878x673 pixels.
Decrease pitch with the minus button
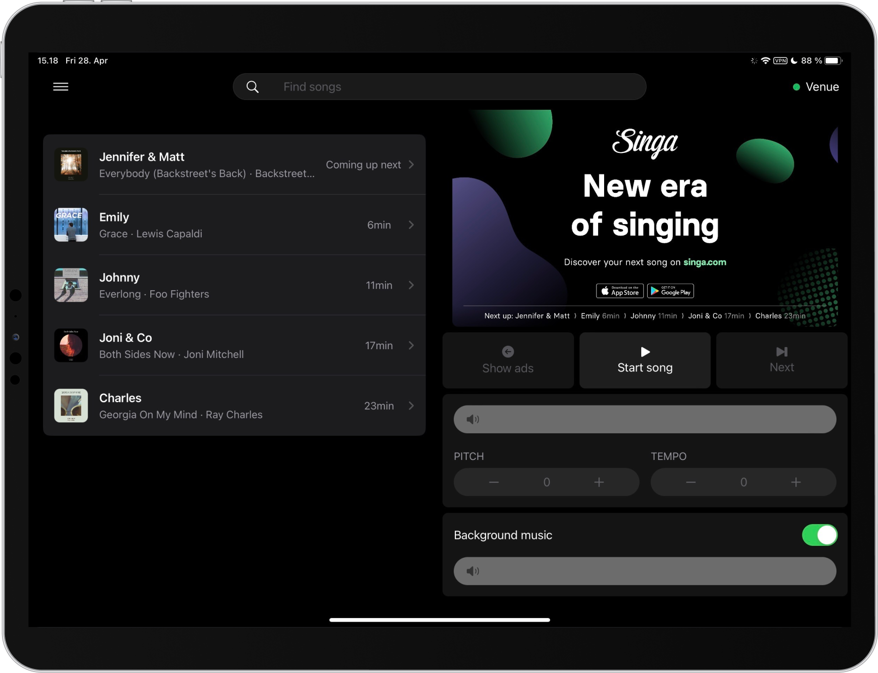tap(494, 482)
